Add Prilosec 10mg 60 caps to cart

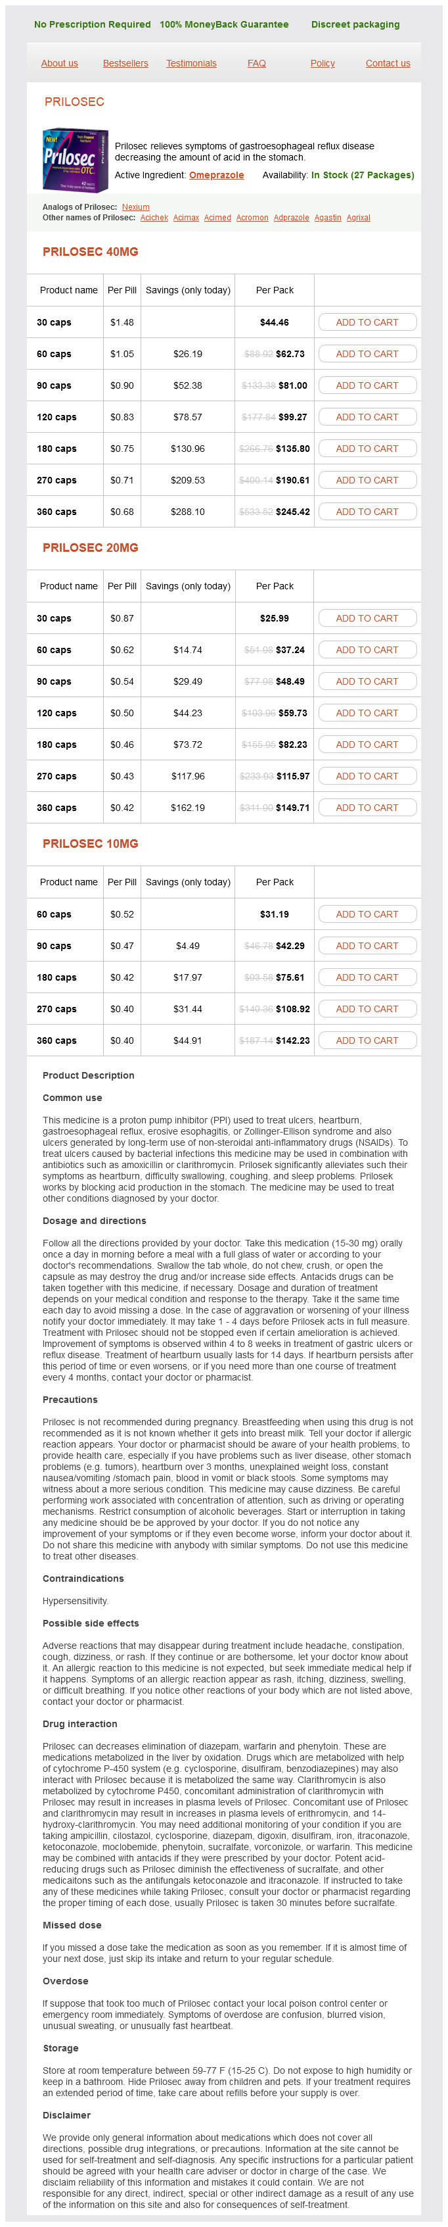coord(367,915)
